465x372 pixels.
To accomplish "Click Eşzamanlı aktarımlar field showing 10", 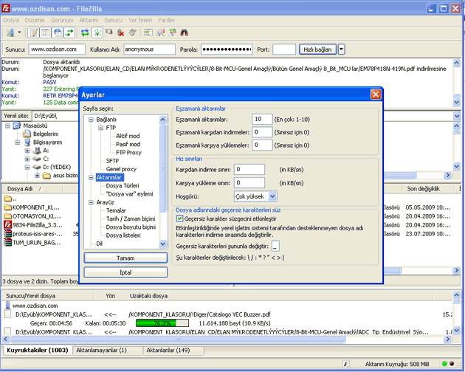I will [262, 120].
